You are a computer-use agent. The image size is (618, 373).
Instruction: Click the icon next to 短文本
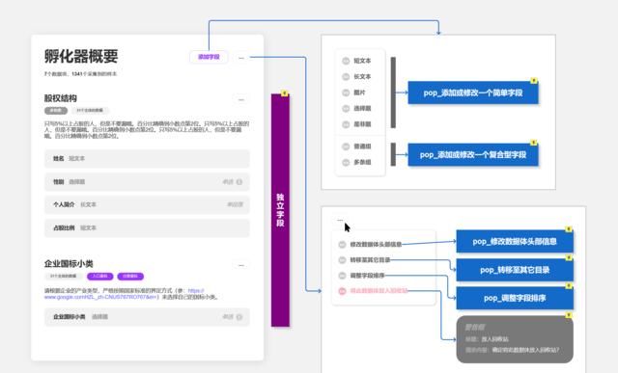346,61
